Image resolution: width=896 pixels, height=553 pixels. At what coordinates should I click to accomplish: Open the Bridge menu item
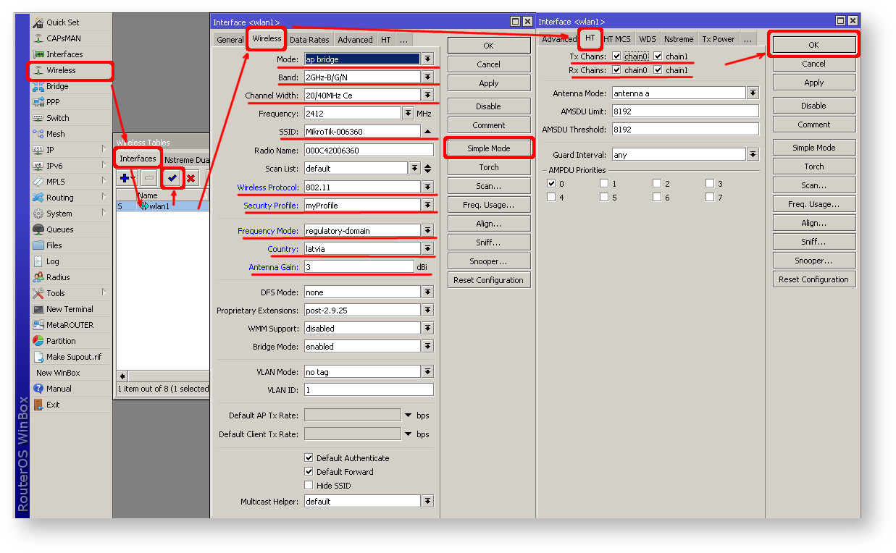pyautogui.click(x=57, y=86)
